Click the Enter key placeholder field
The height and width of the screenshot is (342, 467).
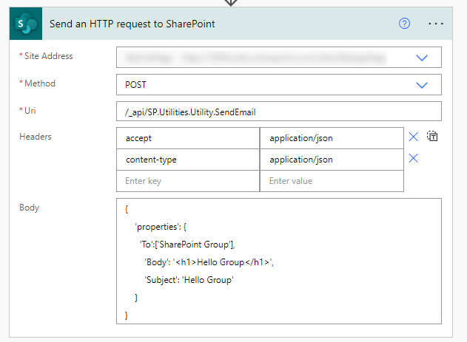[188, 181]
